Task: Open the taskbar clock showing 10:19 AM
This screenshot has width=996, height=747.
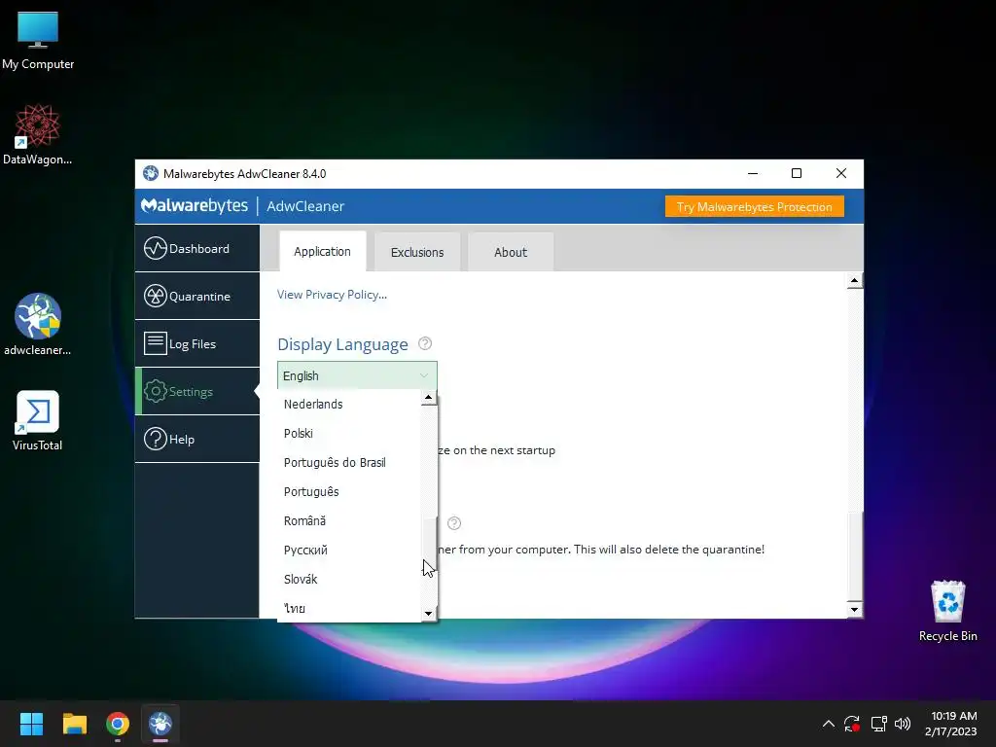Action: [951, 724]
